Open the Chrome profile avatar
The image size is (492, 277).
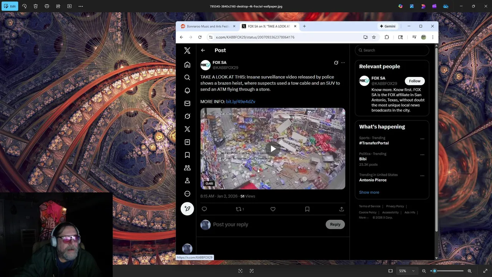[424, 37]
